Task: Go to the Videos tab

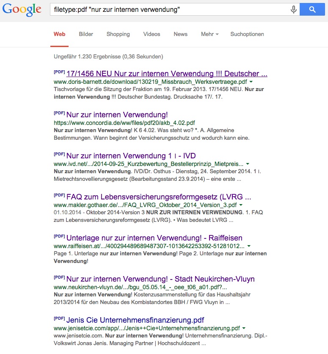Action: point(152,34)
